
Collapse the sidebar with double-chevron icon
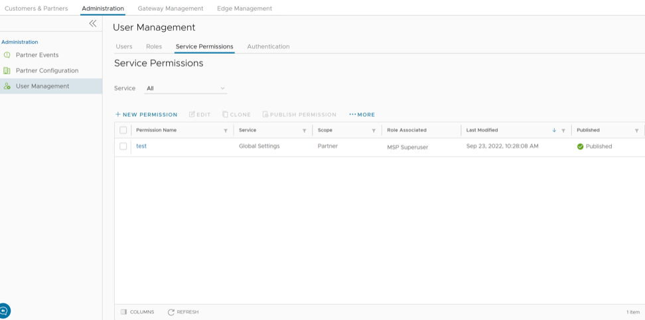tap(93, 23)
